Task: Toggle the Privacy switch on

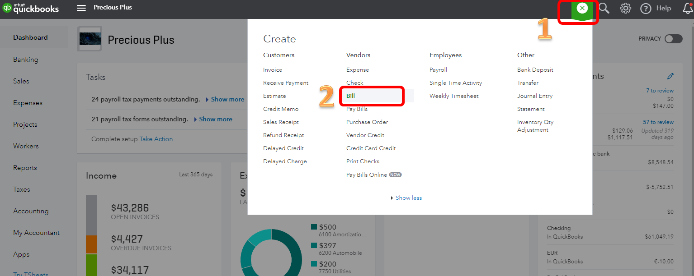Action: [x=673, y=39]
